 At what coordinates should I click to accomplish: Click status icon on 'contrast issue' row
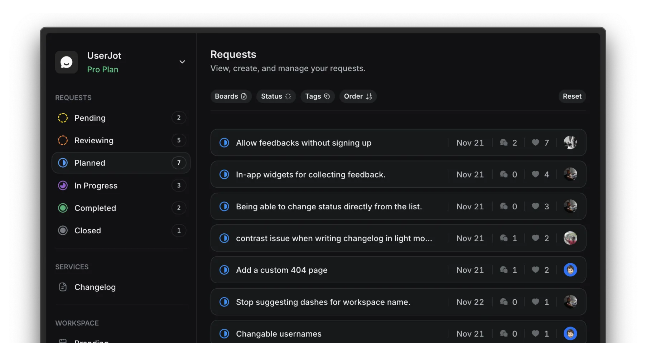point(225,238)
